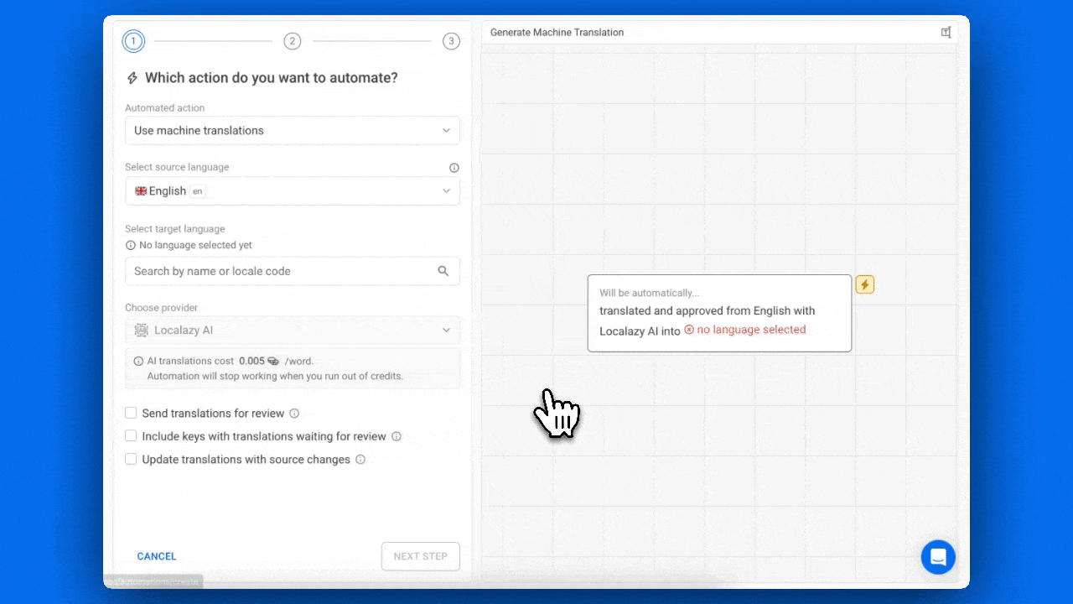
Task: Click info icon next to Update translations option
Action: coord(360,460)
